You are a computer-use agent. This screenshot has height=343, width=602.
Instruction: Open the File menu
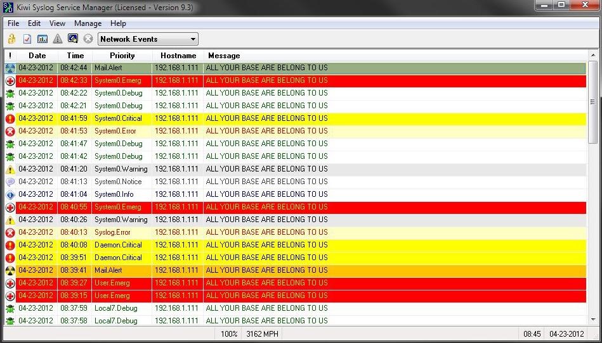point(13,23)
